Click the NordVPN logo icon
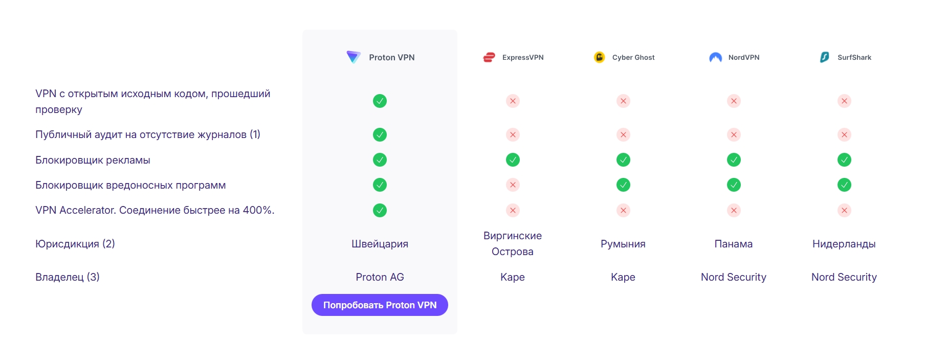925x342 pixels. click(x=715, y=57)
